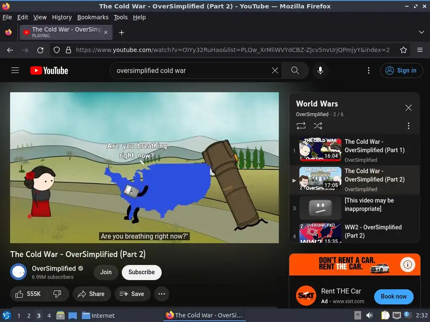Start voice search with the microphone icon
This screenshot has width=430, height=322.
(x=320, y=70)
